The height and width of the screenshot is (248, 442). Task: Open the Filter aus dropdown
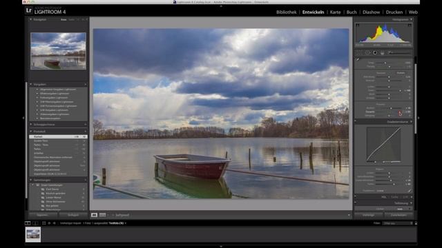click(x=398, y=223)
